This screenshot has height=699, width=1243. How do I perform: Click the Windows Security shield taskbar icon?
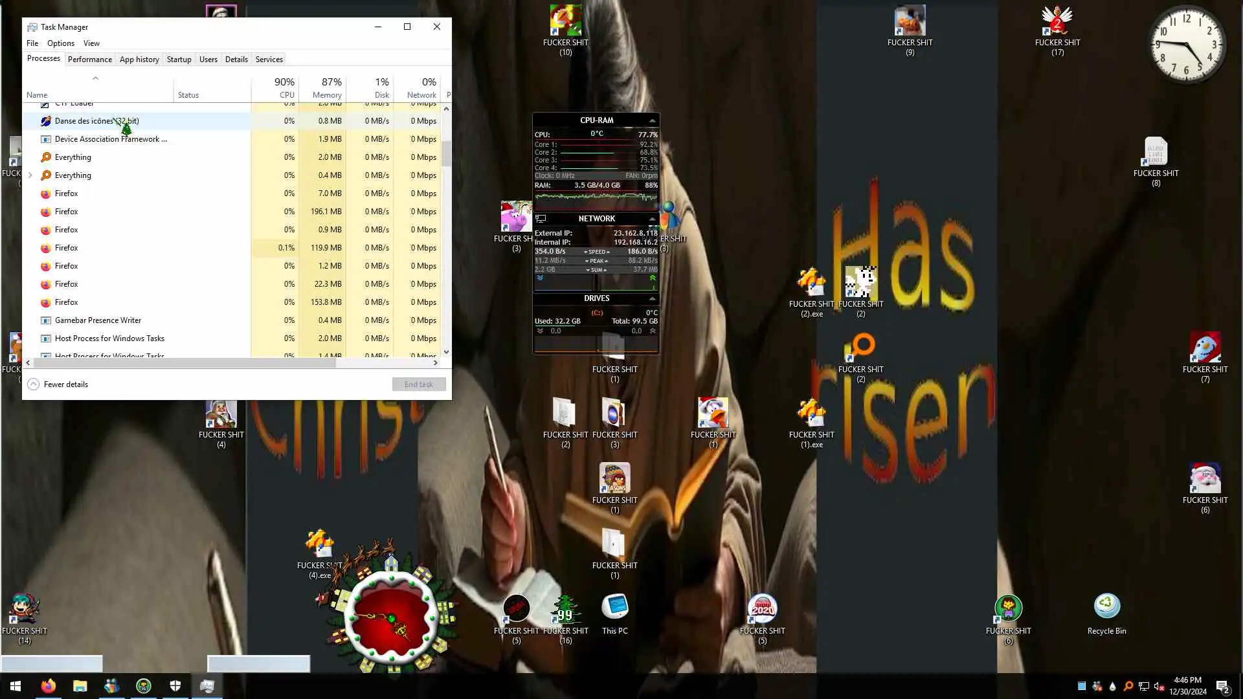tap(175, 686)
